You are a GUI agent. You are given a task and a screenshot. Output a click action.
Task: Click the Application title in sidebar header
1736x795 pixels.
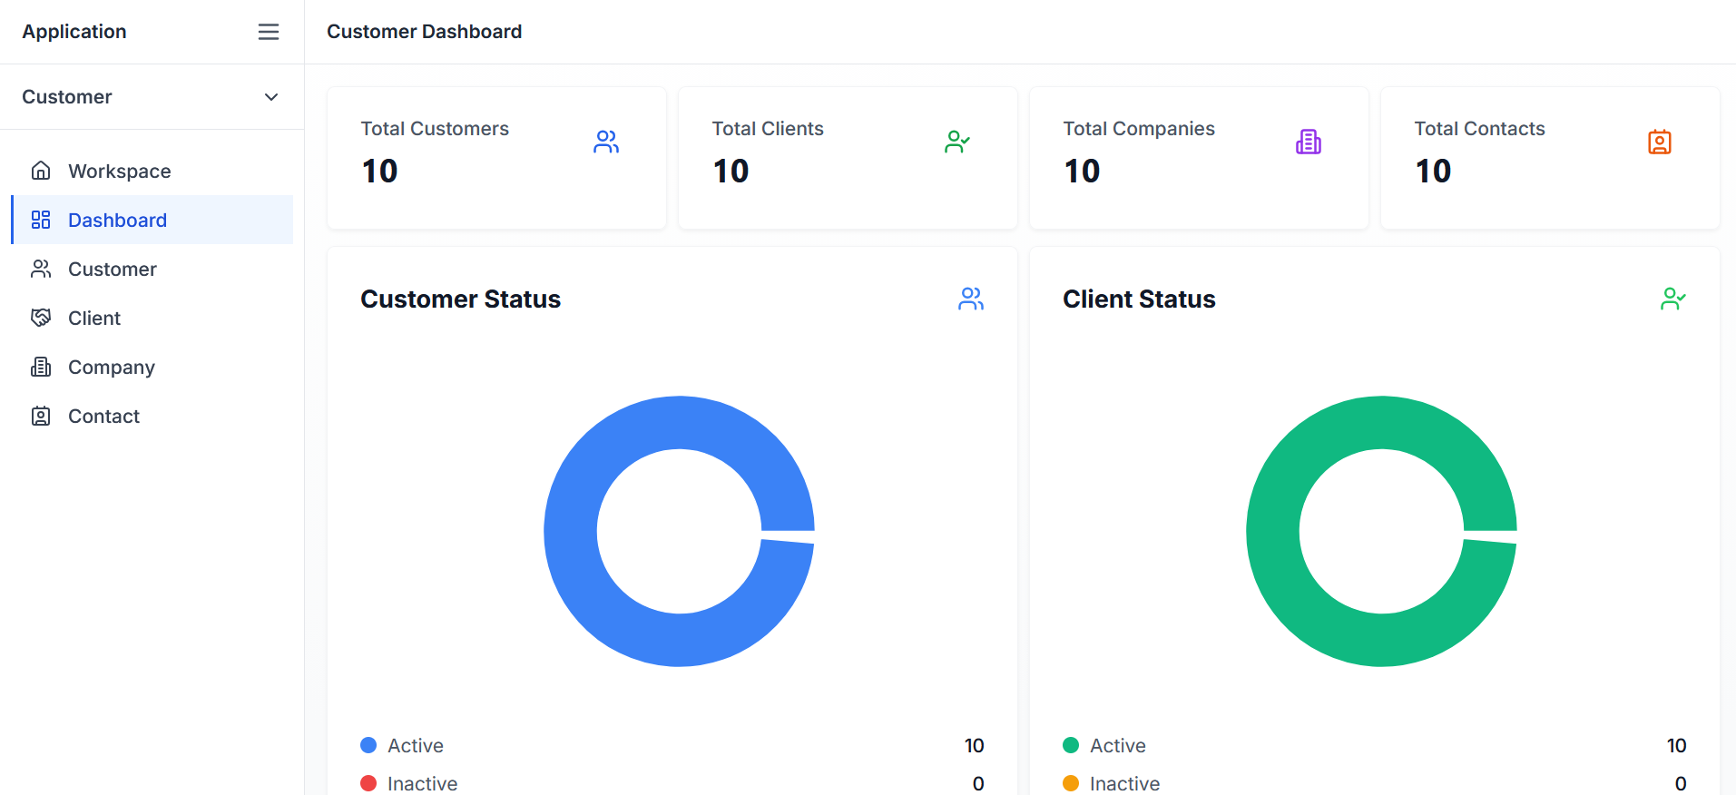74,32
